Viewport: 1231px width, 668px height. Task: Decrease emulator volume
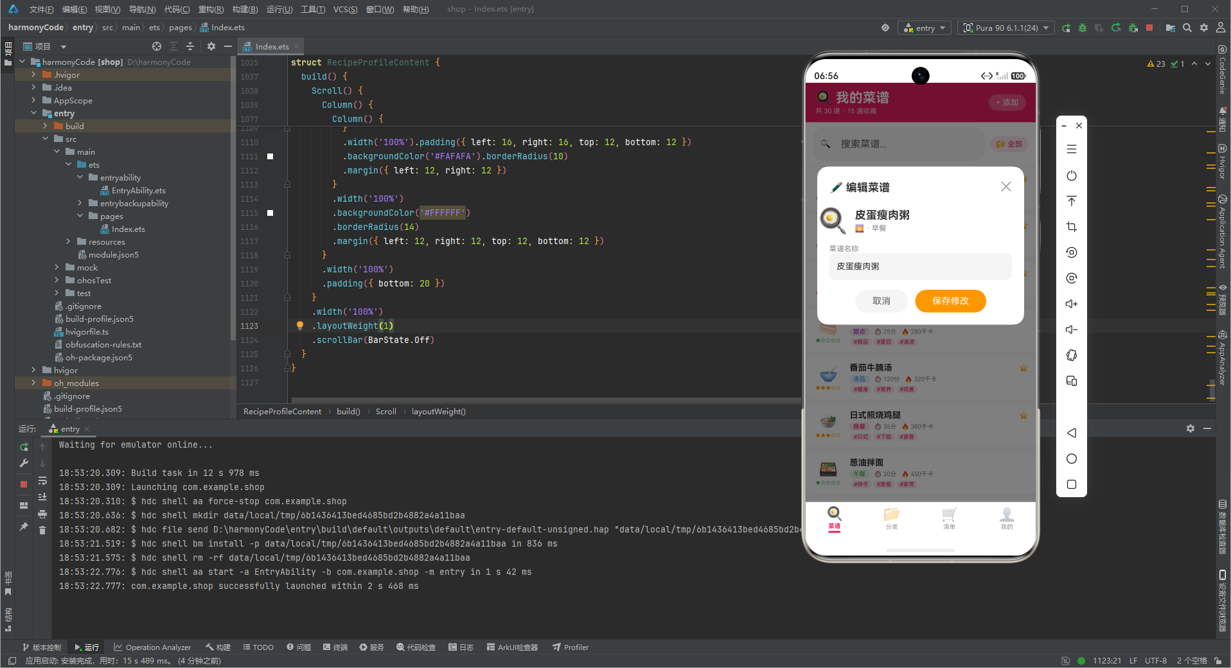1072,330
